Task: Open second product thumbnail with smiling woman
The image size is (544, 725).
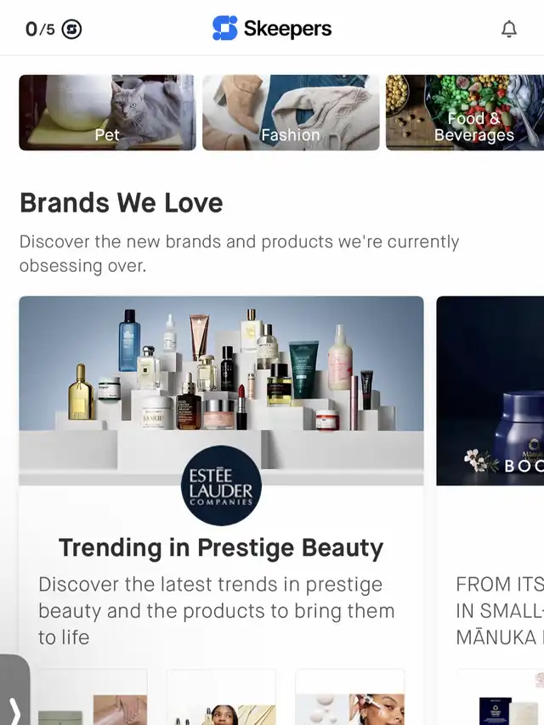Action: click(221, 697)
